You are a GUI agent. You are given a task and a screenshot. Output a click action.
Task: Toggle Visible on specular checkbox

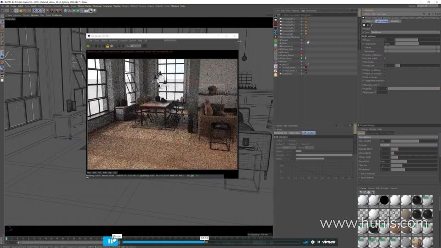[385, 73]
